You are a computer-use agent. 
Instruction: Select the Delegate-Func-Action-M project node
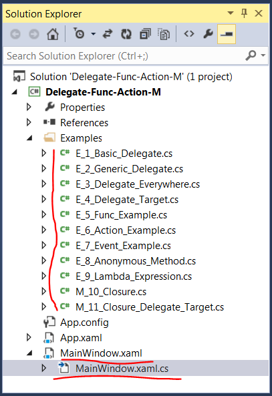(x=103, y=92)
